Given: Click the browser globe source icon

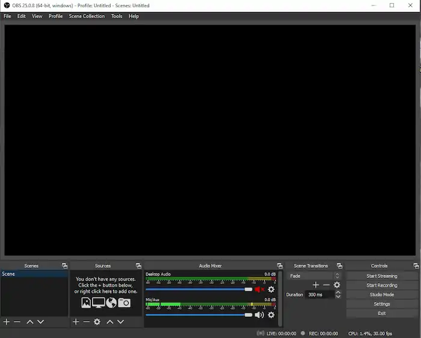Looking at the screenshot, I should click(x=111, y=303).
